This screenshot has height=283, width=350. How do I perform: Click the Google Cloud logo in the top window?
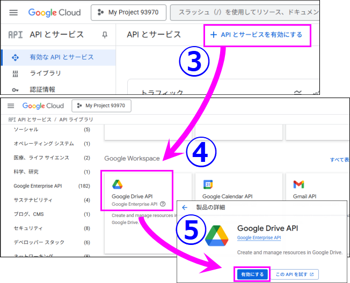coord(54,12)
